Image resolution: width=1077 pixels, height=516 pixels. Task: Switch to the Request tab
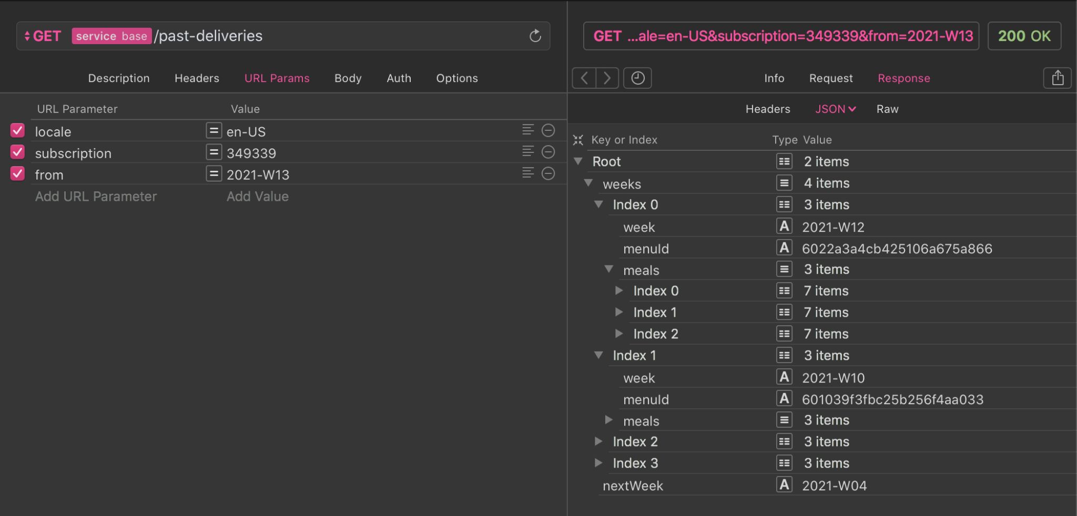(831, 78)
